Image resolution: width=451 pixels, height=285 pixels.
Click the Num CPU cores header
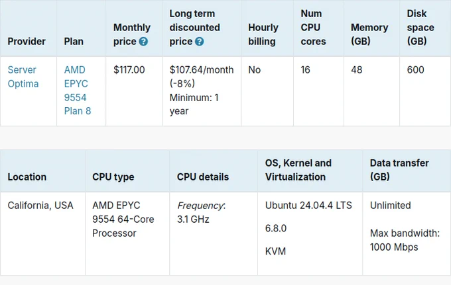(x=313, y=28)
